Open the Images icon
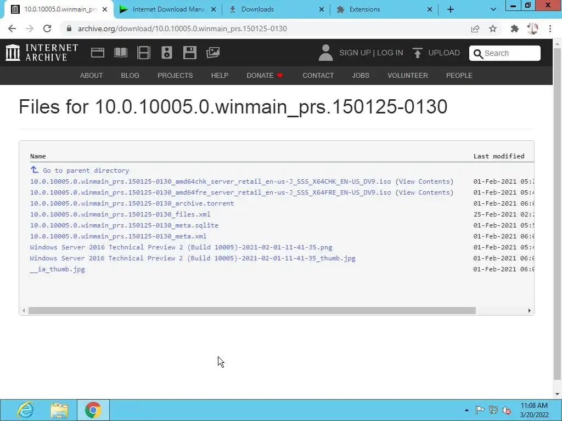This screenshot has width=562, height=421. tap(213, 53)
